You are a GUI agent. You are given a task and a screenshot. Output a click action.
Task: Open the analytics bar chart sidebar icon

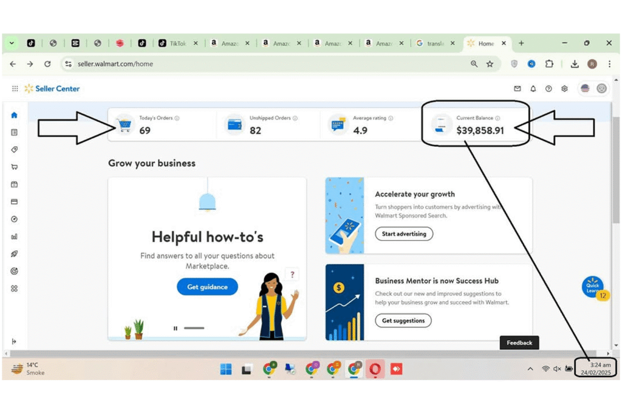pyautogui.click(x=15, y=236)
